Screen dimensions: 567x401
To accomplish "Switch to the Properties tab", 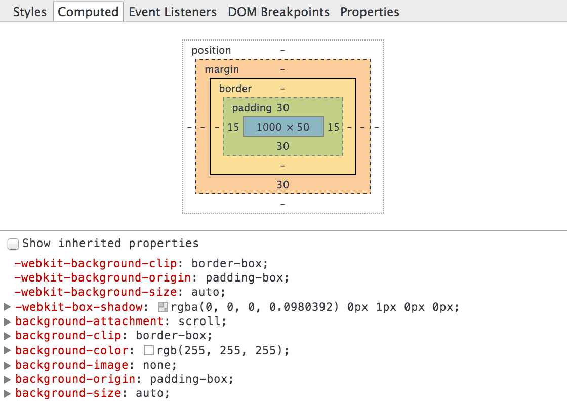I will [370, 12].
